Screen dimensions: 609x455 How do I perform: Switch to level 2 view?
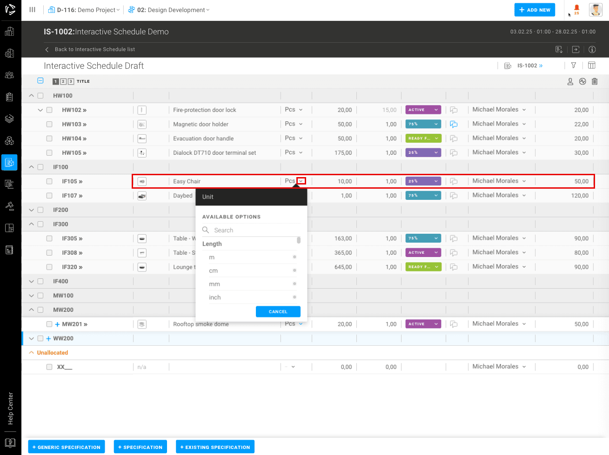(63, 81)
